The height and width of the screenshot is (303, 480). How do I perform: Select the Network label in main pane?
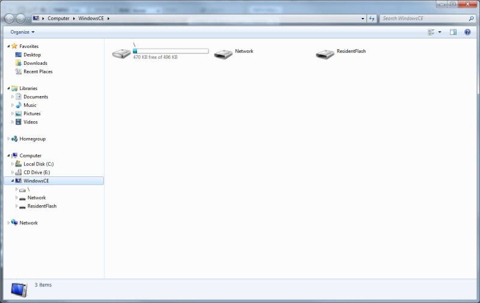[x=244, y=51]
